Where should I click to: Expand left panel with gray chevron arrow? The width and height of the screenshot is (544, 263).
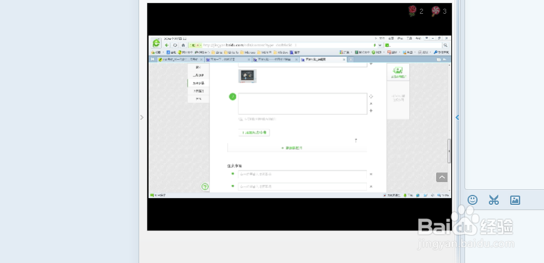point(142,117)
